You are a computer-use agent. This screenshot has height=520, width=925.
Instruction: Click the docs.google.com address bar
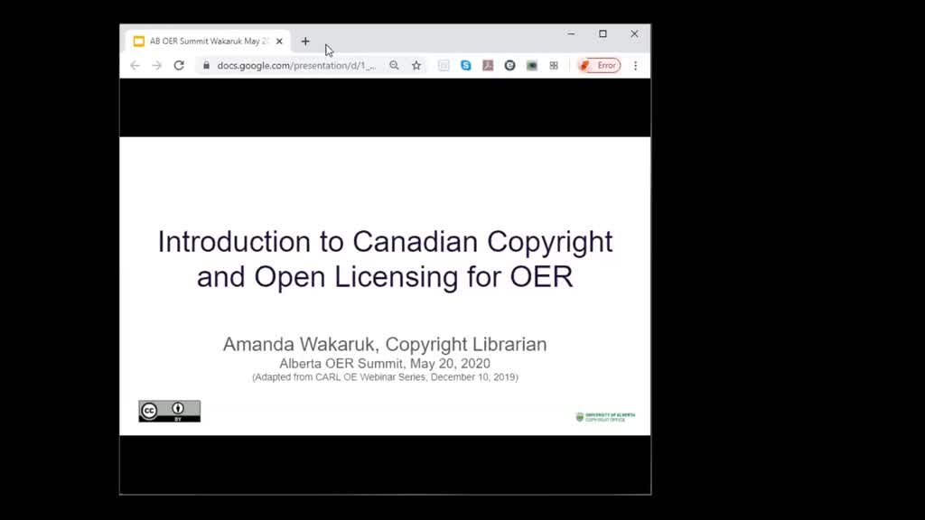pos(296,65)
